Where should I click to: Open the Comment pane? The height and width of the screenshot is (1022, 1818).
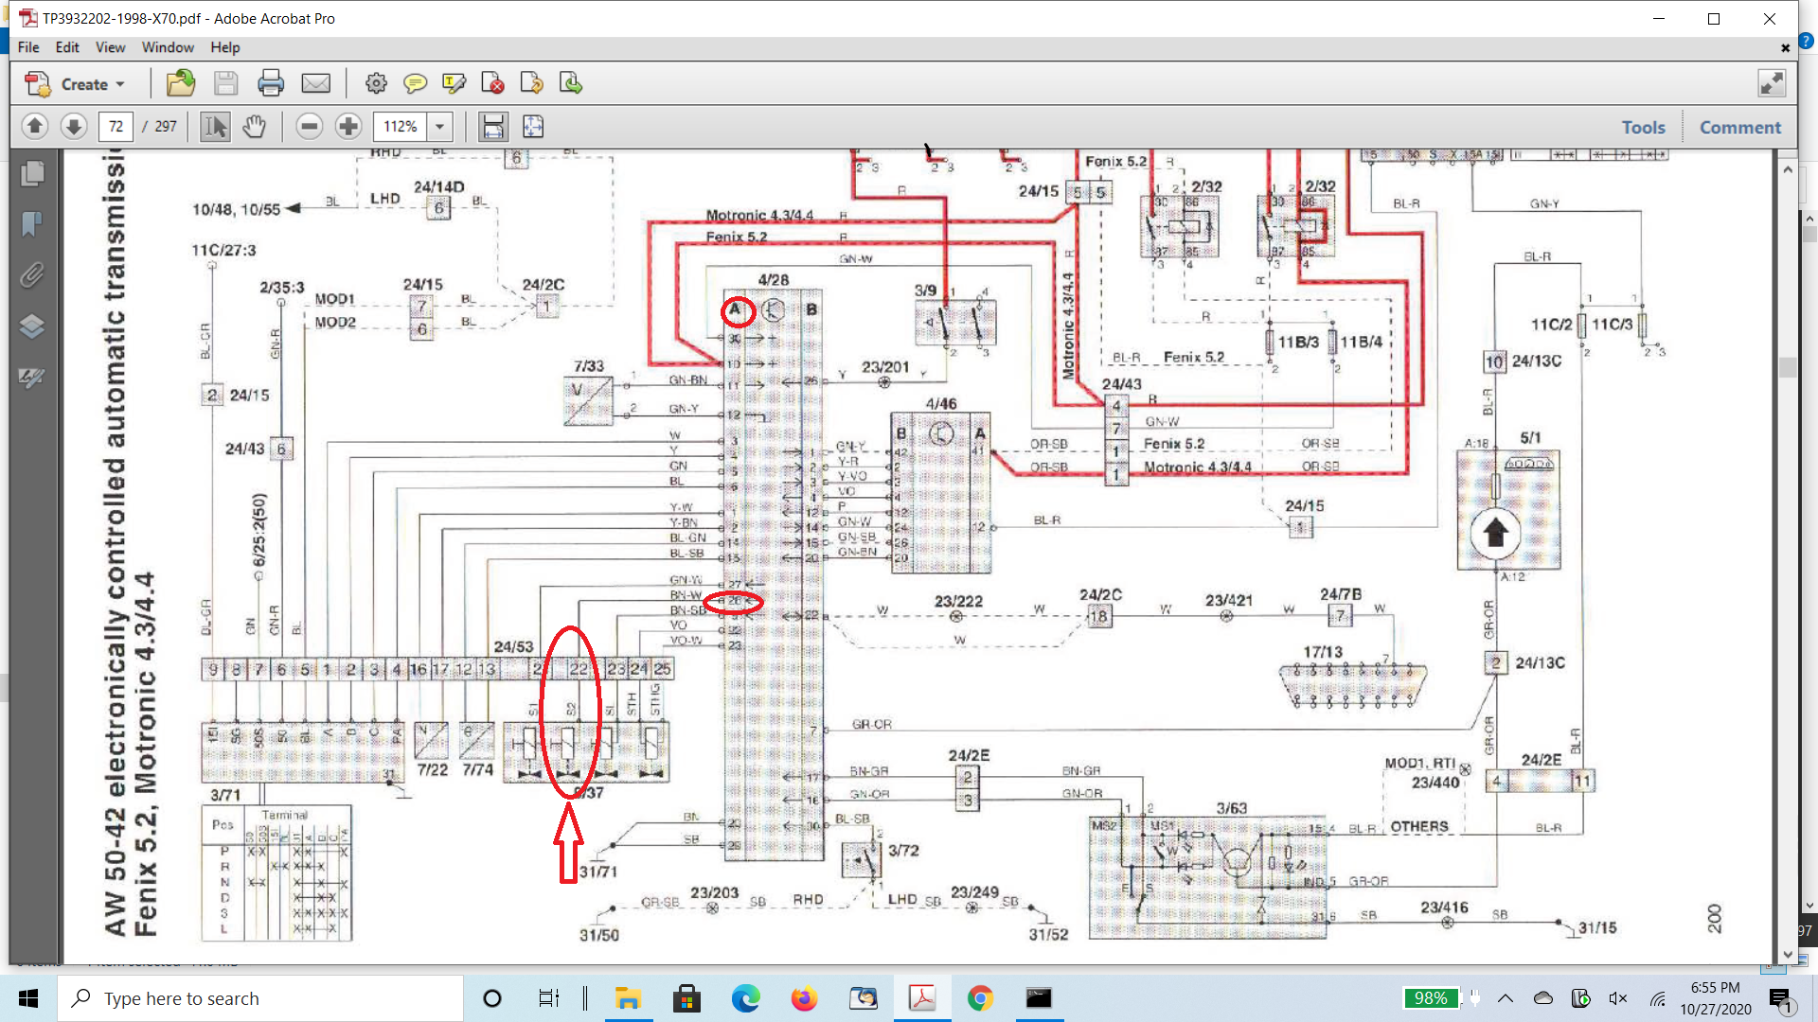coord(1739,127)
